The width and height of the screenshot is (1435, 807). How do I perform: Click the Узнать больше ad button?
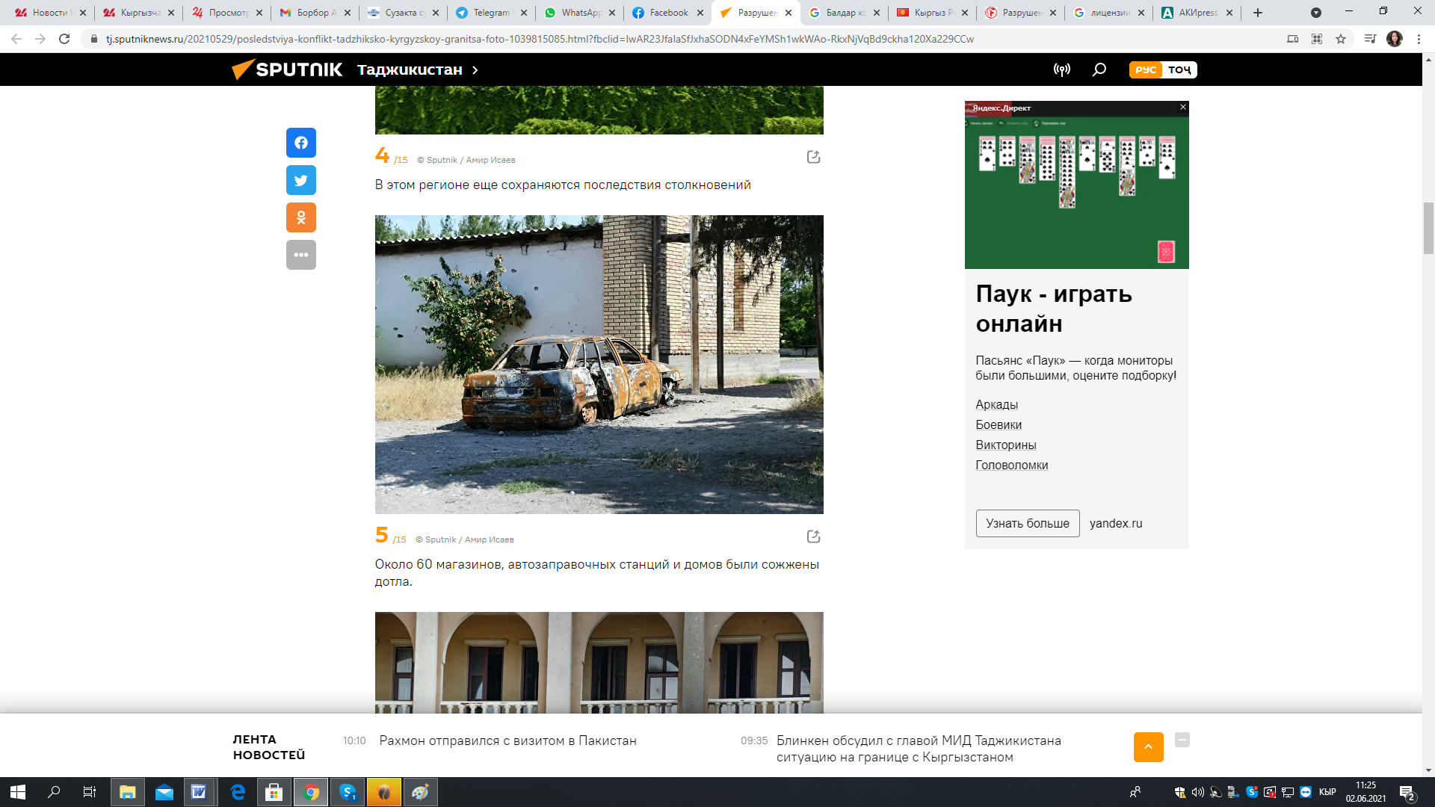pyautogui.click(x=1027, y=523)
